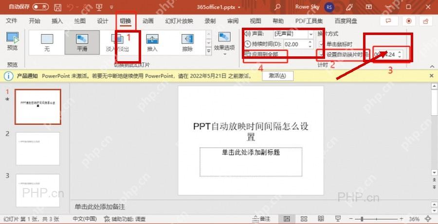438x224 pixels.
Task: Click zoom in plus icon
Action: (401, 219)
